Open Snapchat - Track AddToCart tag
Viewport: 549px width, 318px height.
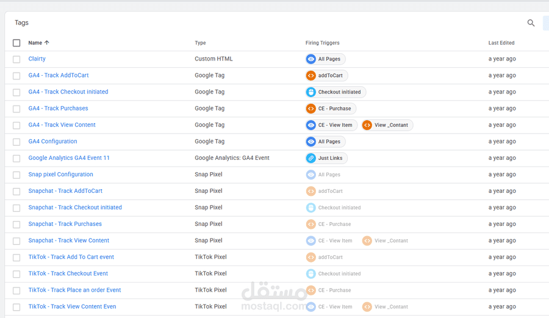(x=65, y=191)
